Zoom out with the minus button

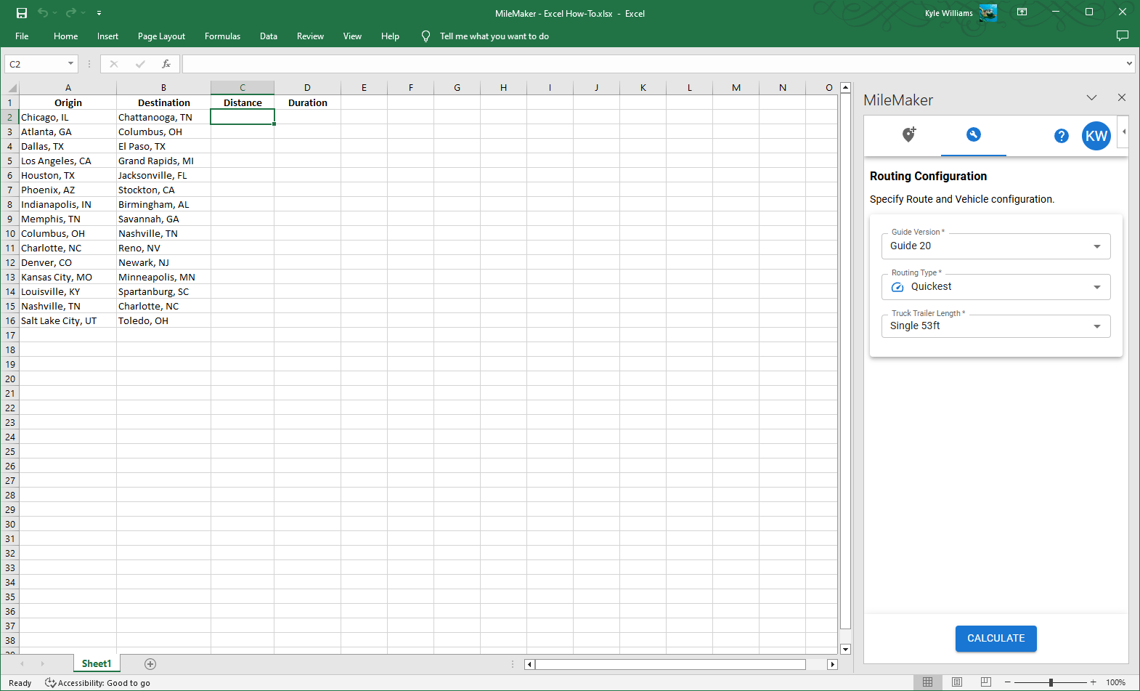[1007, 682]
